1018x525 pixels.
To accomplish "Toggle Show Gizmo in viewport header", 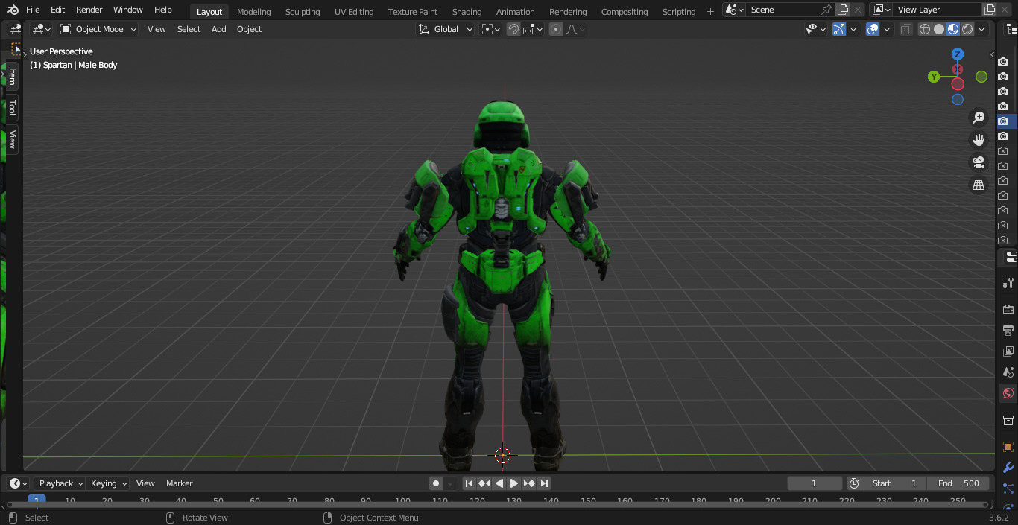I will pos(839,29).
